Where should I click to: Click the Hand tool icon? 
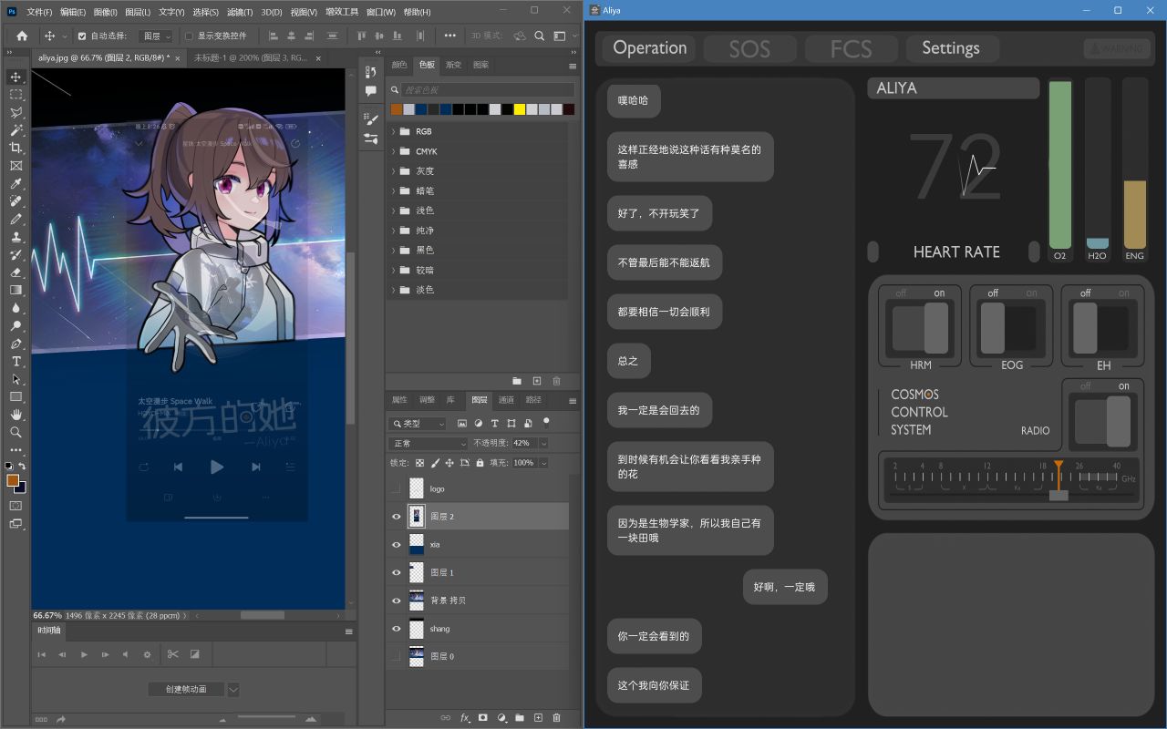tap(15, 415)
